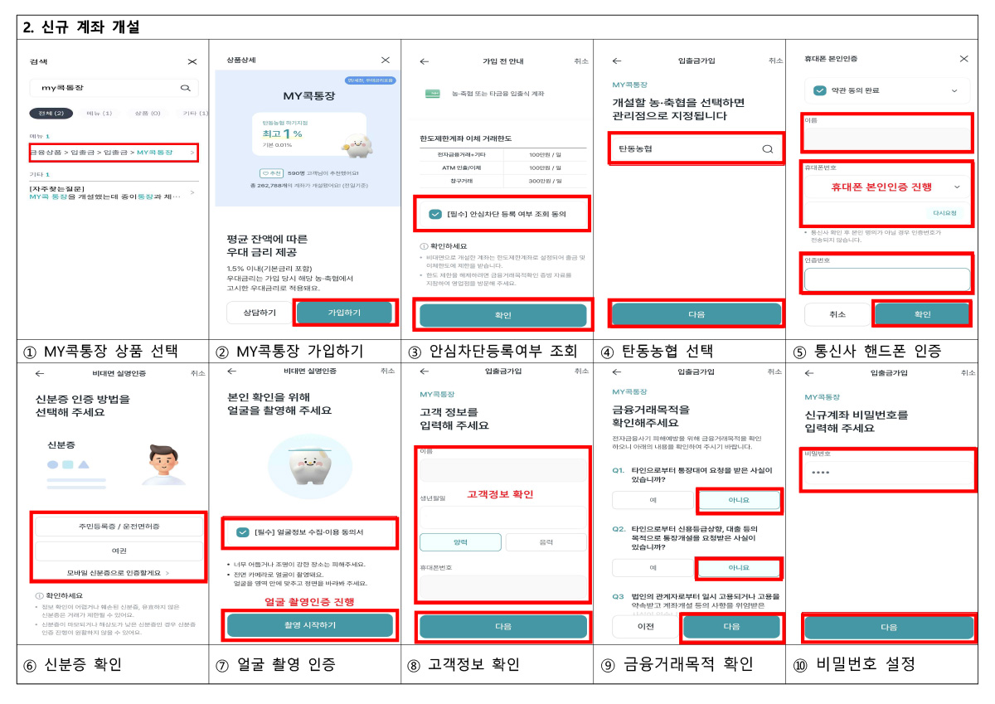
Task: Click 이름 field in 휴대폰 본인인증
Action: click(x=888, y=138)
